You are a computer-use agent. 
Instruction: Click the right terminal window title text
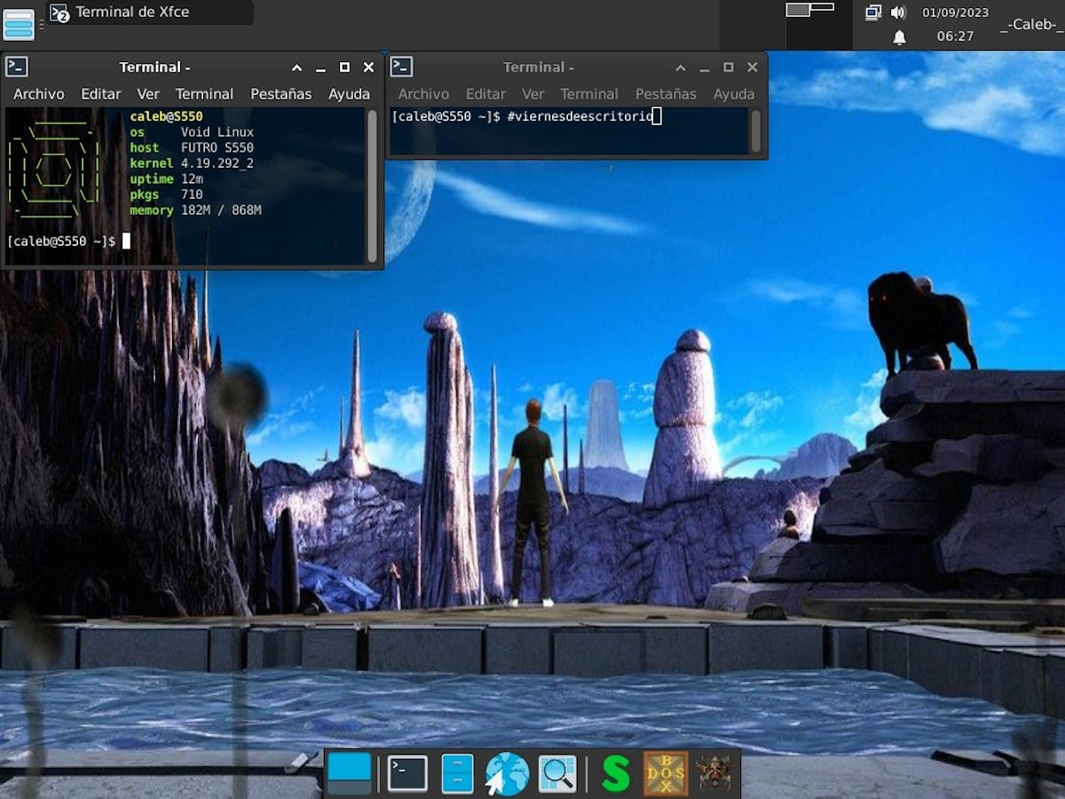539,67
